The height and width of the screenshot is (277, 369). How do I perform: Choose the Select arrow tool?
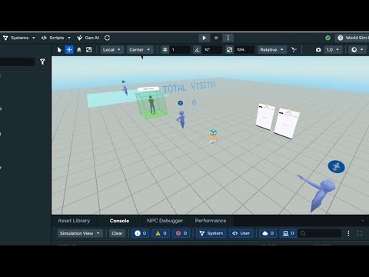[x=59, y=50]
